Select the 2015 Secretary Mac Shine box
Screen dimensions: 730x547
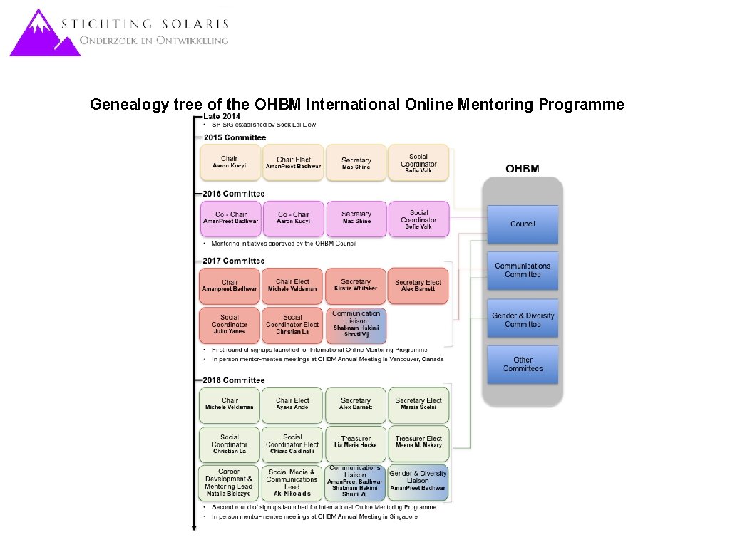356,162
